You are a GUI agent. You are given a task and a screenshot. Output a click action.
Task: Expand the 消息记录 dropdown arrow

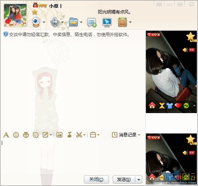click(139, 135)
